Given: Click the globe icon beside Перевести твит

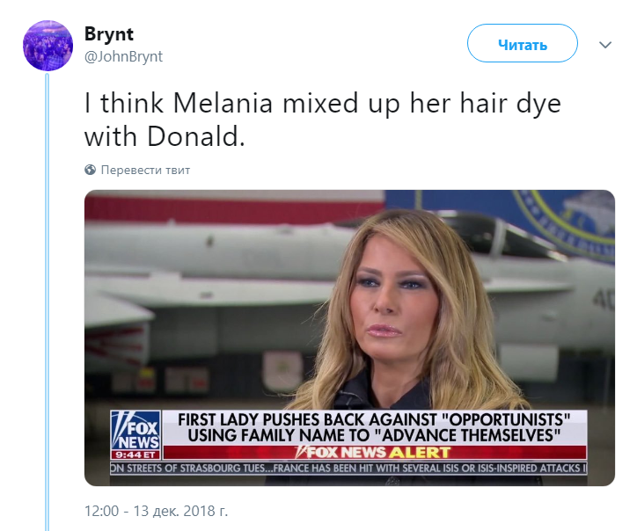Looking at the screenshot, I should (91, 170).
